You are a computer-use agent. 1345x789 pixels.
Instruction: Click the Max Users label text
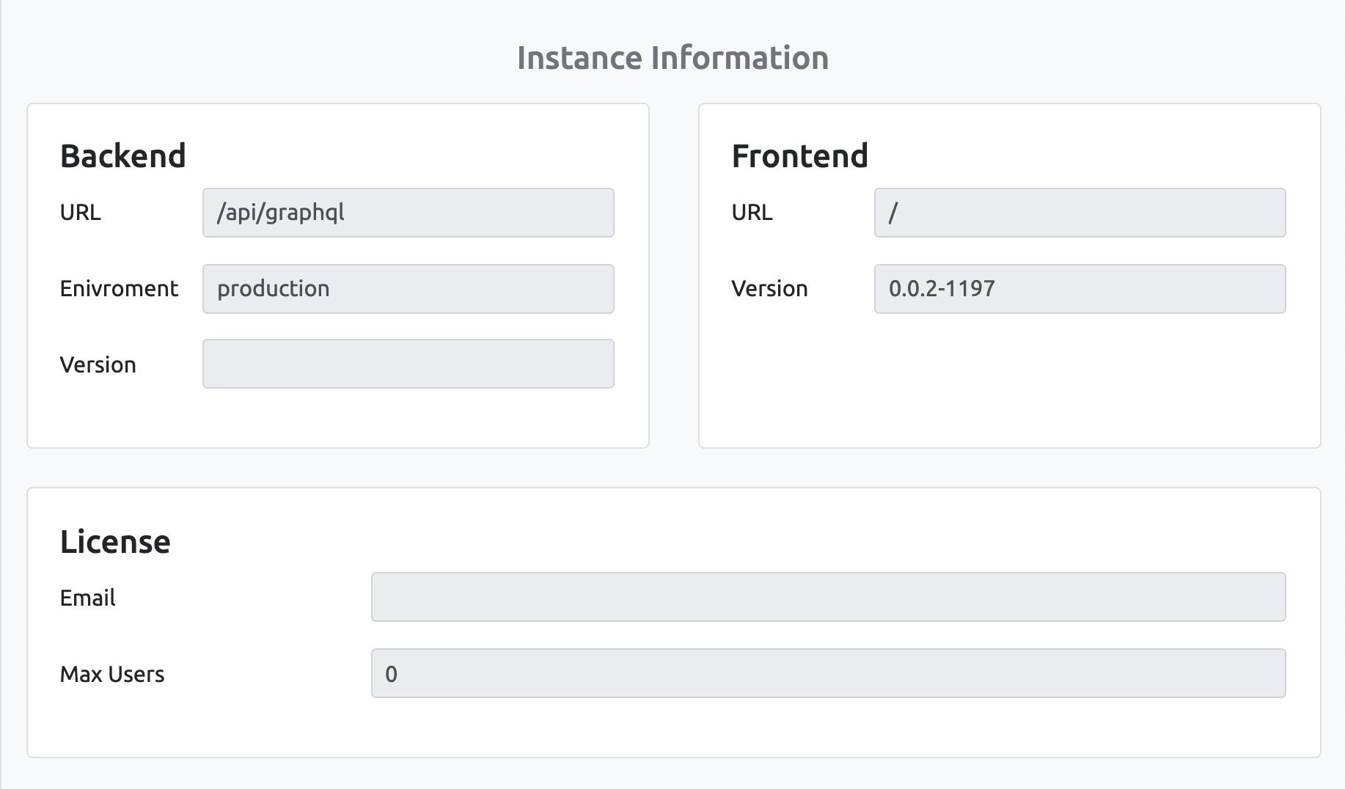coord(111,674)
